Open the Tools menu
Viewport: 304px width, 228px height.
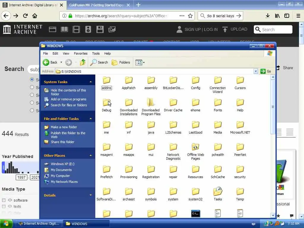(x=96, y=53)
